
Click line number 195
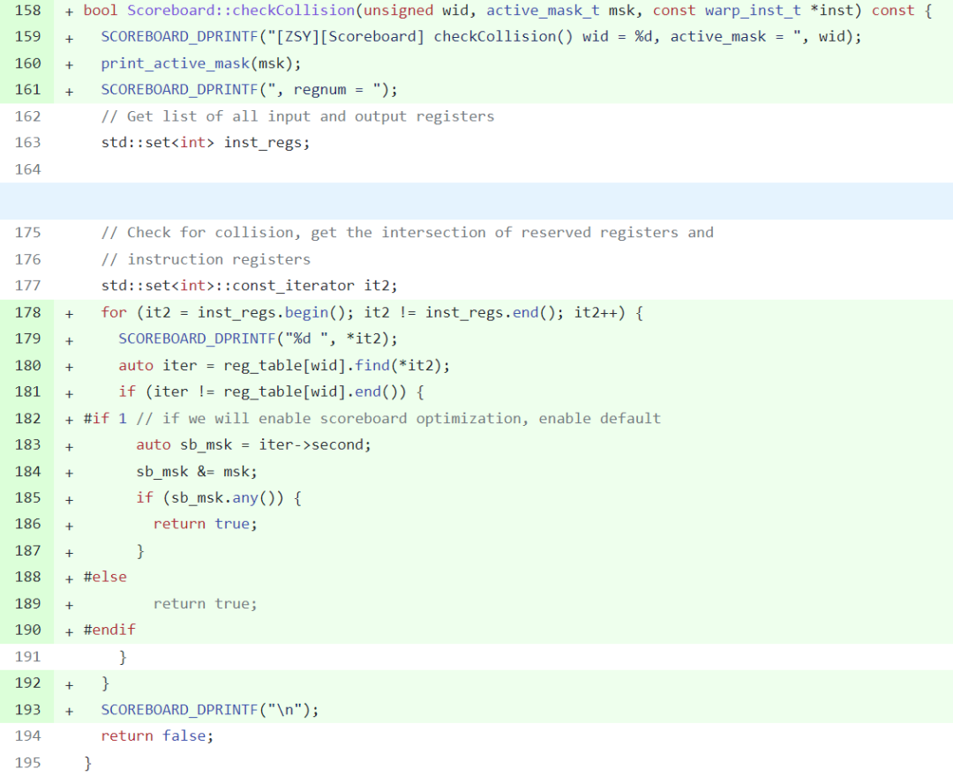(x=28, y=763)
